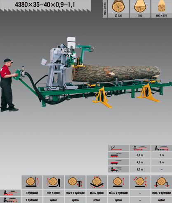Image resolution: width=172 pixels, height=203 pixels.
Task: Click the HO3 log rotator icon
Action: coord(97,182)
